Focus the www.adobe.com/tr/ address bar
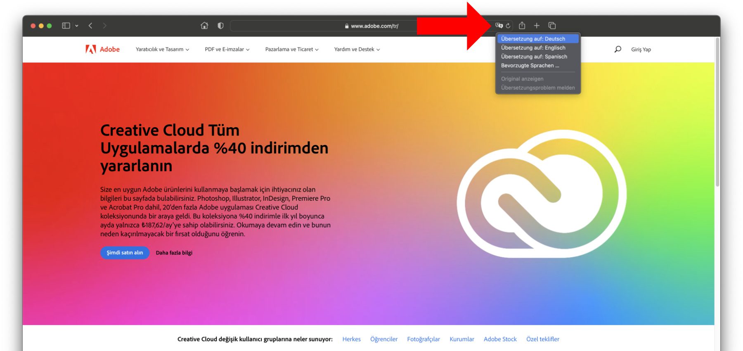 pos(371,26)
